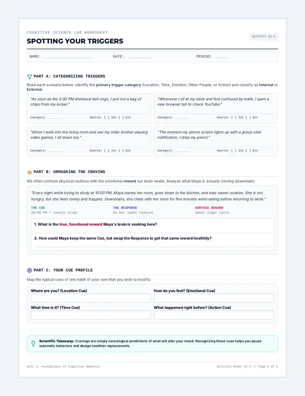305x396 pixels.
Task: Click the Time Cue input field
Action: coord(91,315)
